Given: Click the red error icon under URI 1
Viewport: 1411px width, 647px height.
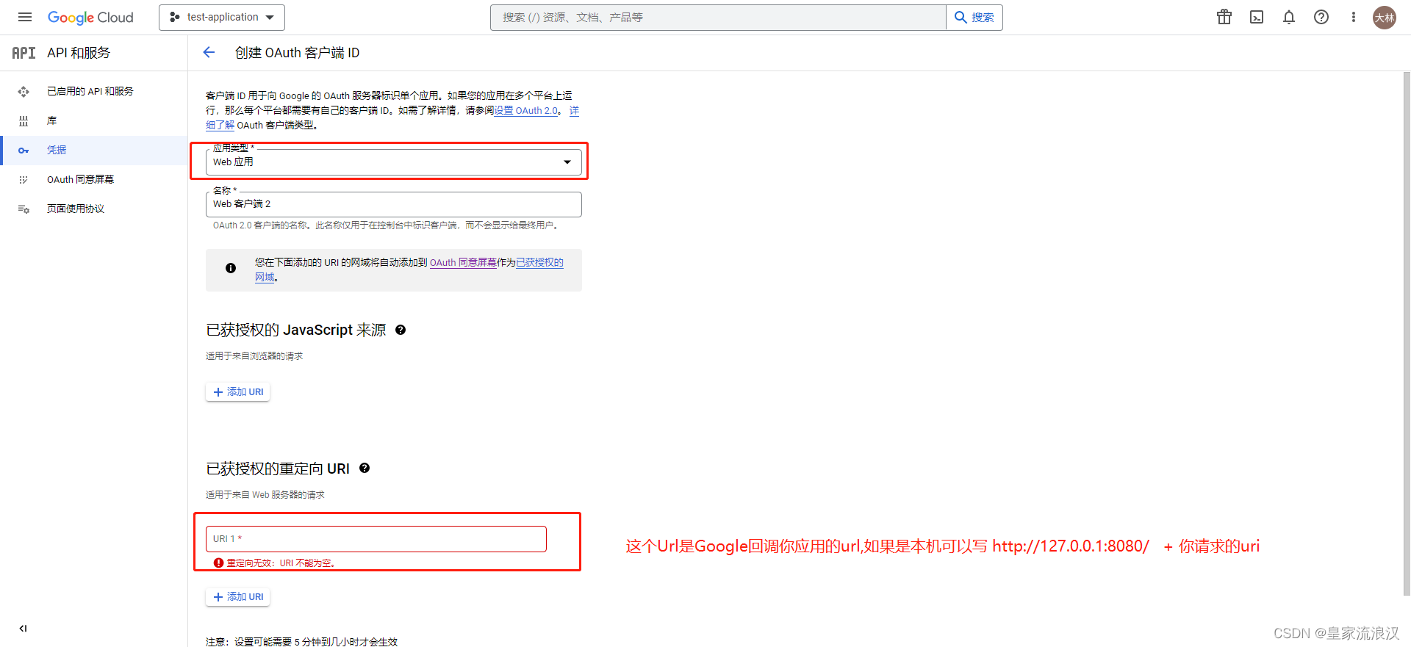Looking at the screenshot, I should point(218,563).
